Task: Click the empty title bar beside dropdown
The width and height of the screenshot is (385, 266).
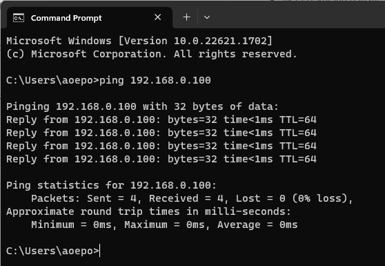Action: [295, 16]
